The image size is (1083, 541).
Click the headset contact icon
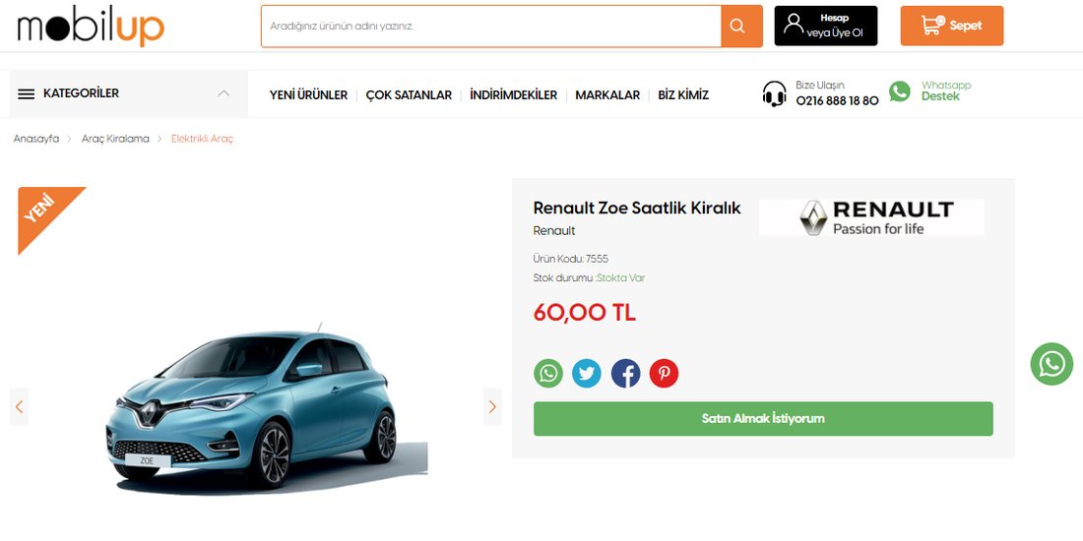point(774,93)
